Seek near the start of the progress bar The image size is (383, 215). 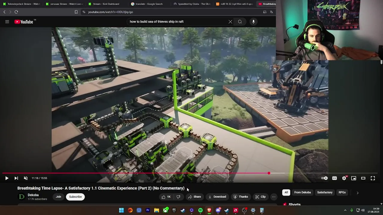click(6, 173)
